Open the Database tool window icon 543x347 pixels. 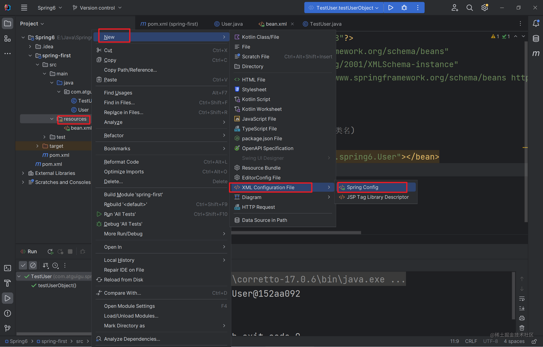coord(536,39)
